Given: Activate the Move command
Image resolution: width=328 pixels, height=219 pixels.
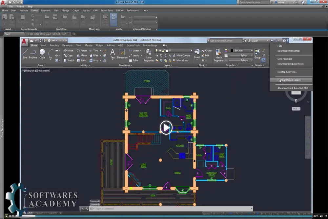Looking at the screenshot, I should [x=69, y=51].
